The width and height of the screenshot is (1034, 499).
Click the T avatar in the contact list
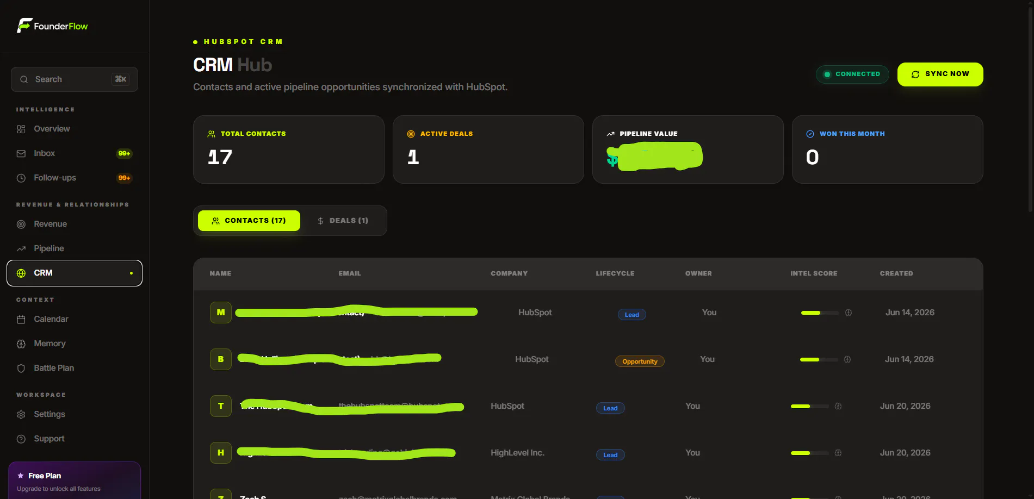click(x=221, y=406)
